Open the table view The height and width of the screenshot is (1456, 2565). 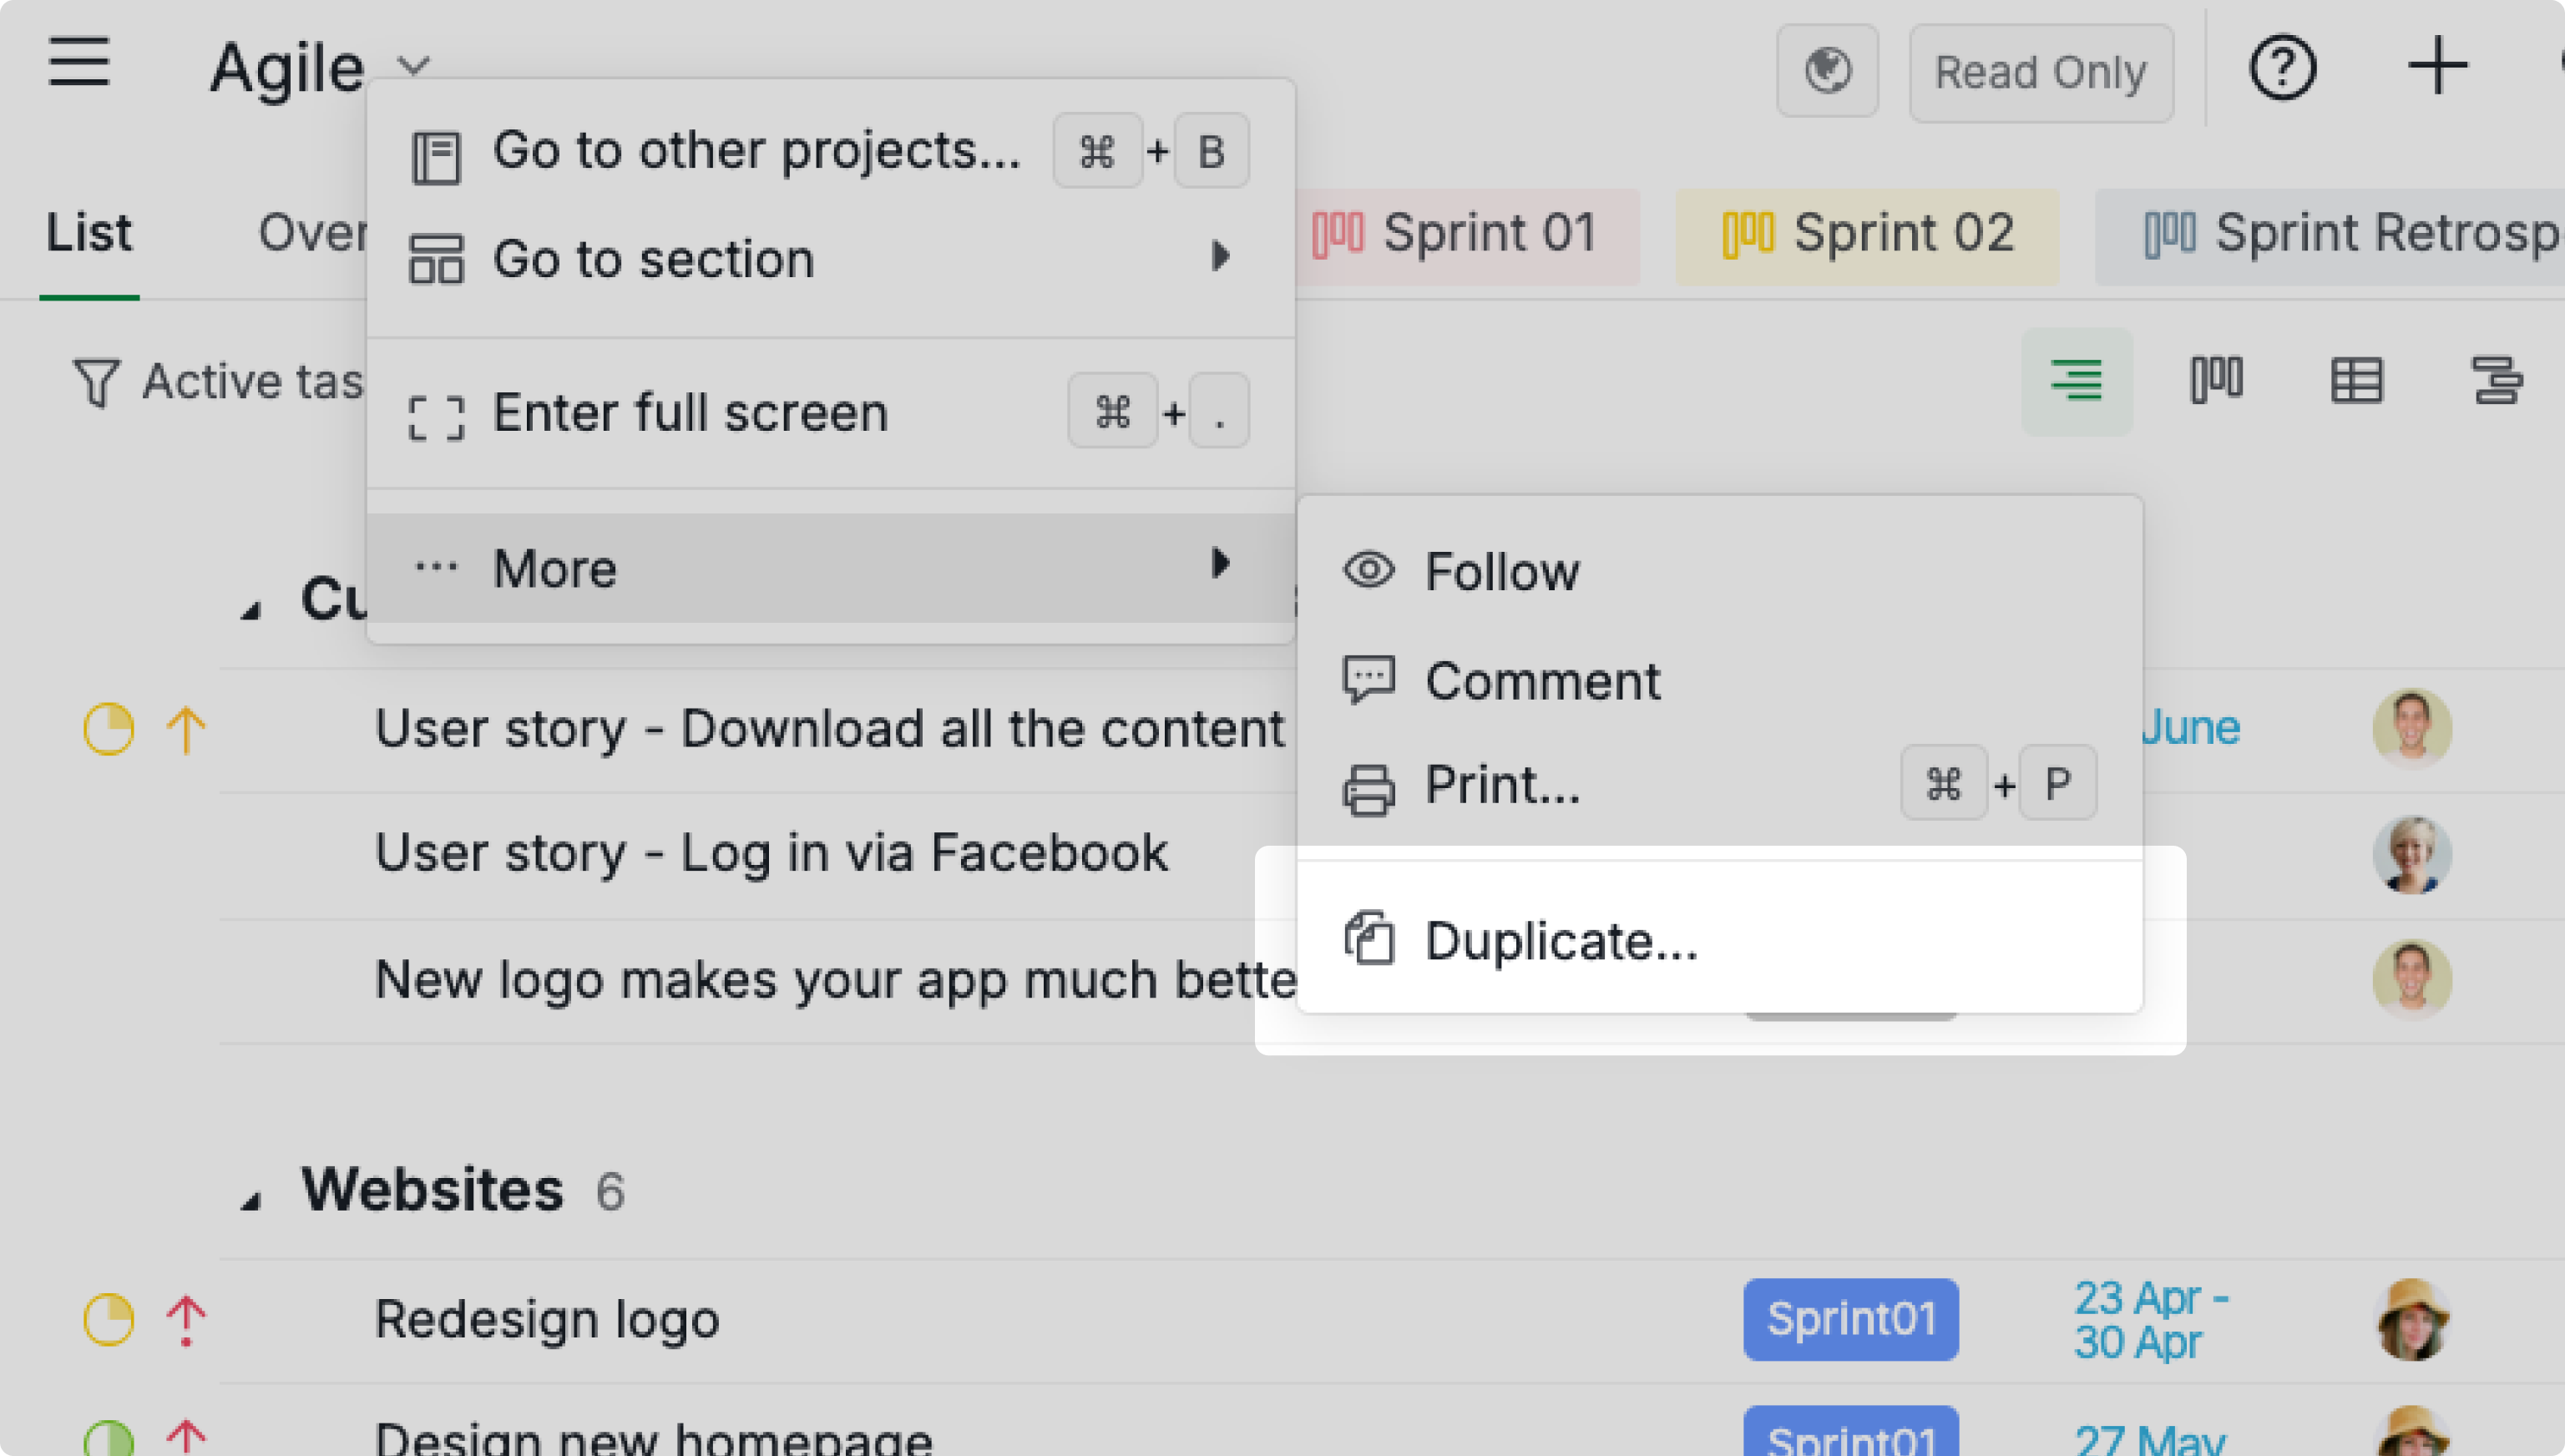(x=2357, y=380)
